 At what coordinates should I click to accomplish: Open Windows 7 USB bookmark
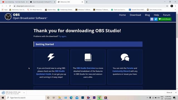tap(83, 10)
